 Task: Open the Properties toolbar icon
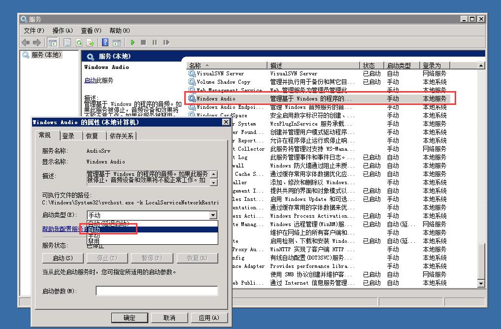point(67,42)
